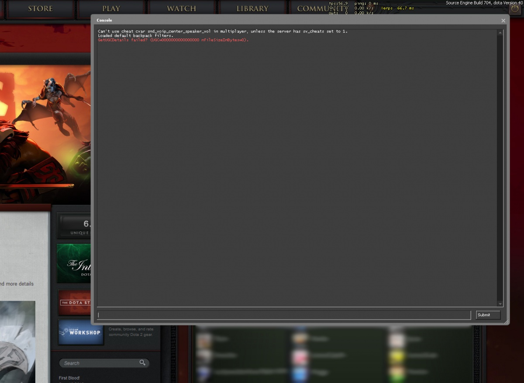Click the search magnifying glass icon

(142, 363)
